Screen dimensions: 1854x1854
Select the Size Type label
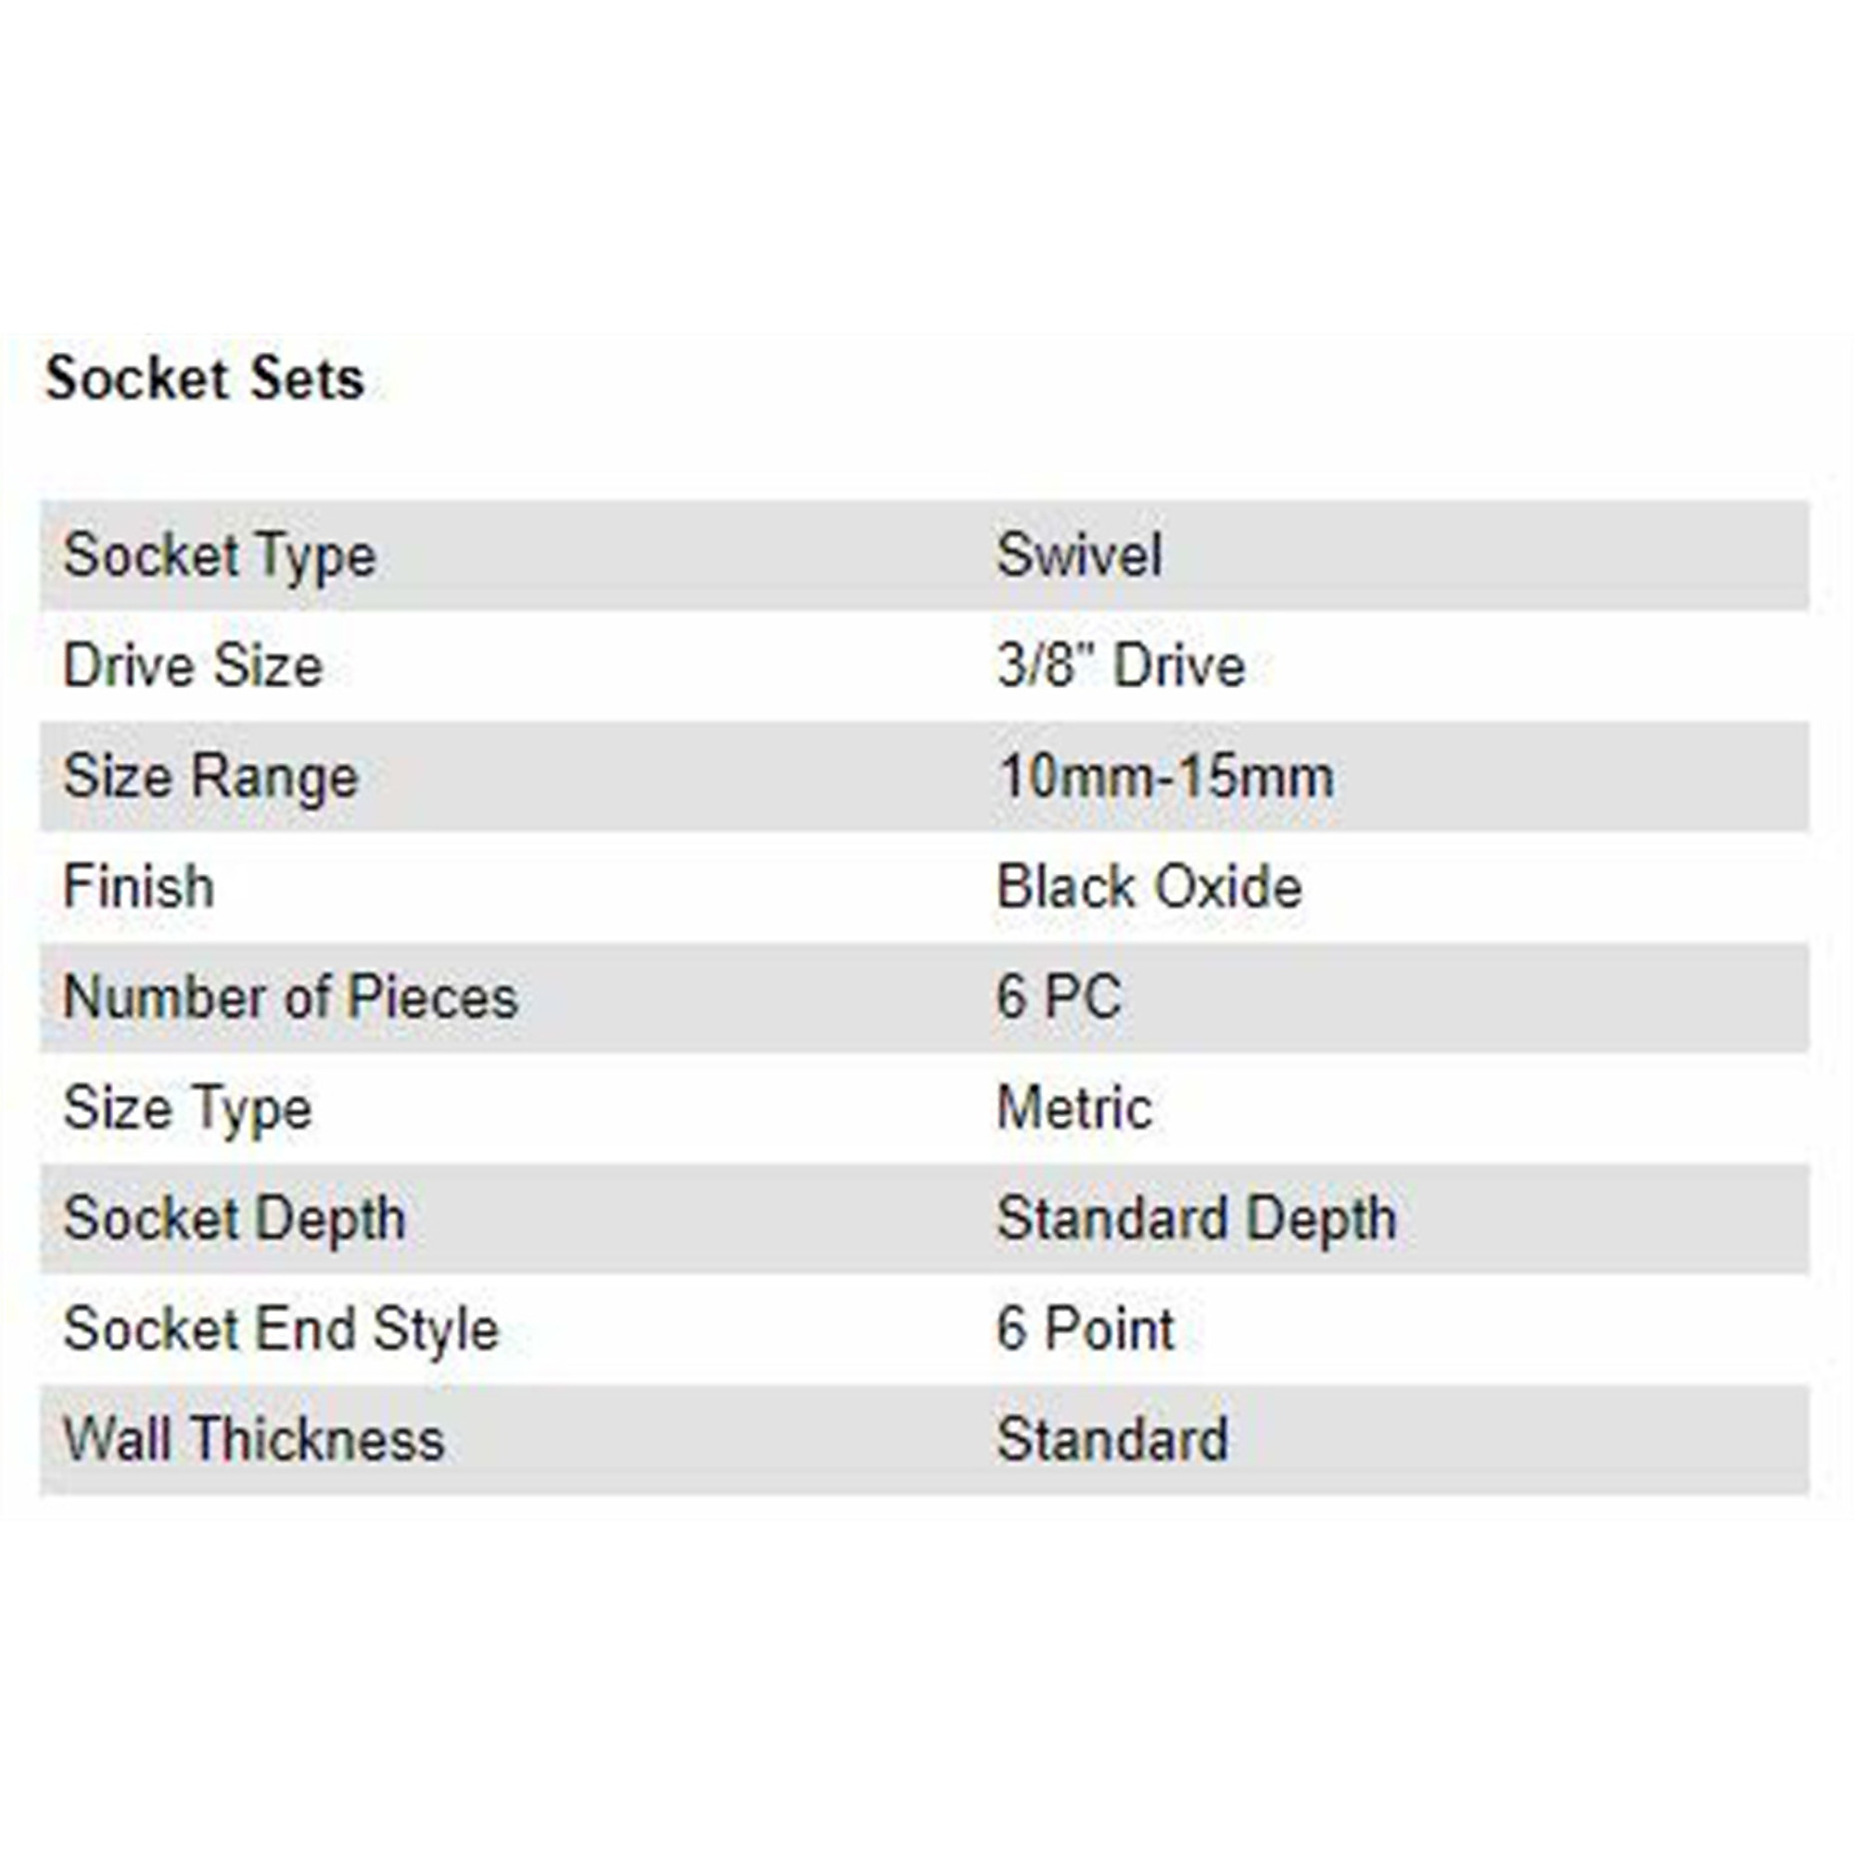point(187,1110)
